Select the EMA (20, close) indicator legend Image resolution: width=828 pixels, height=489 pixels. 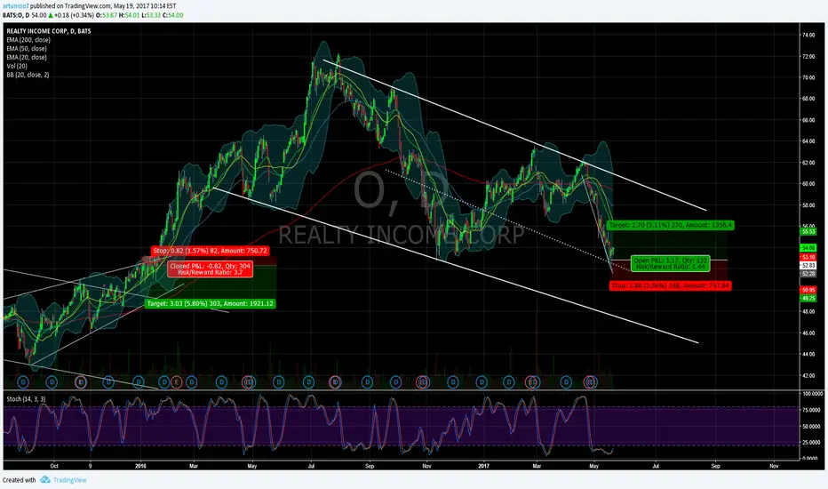click(x=27, y=57)
